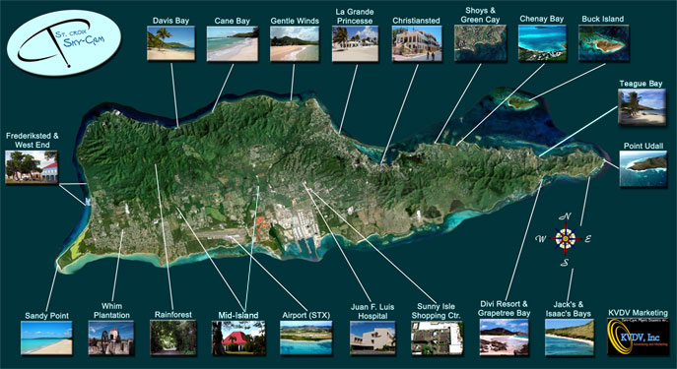
Task: Open the Buck Island aerial thumbnail
Action: (604, 43)
